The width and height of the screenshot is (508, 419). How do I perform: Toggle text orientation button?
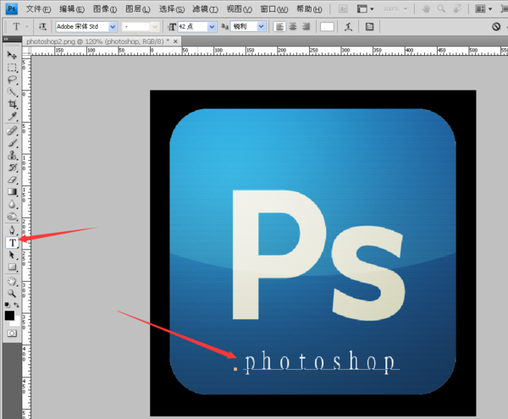tap(42, 26)
